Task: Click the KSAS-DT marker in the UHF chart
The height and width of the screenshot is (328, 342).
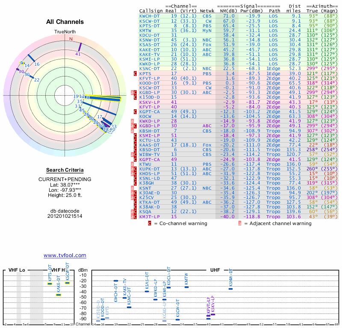Action: [147, 291]
